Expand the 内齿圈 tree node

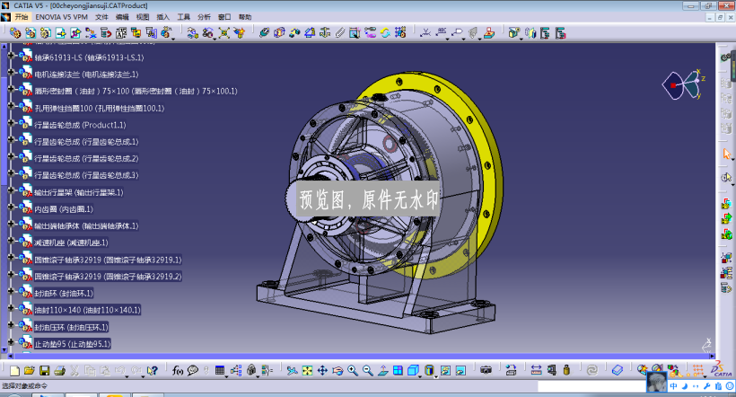pyautogui.click(x=11, y=207)
